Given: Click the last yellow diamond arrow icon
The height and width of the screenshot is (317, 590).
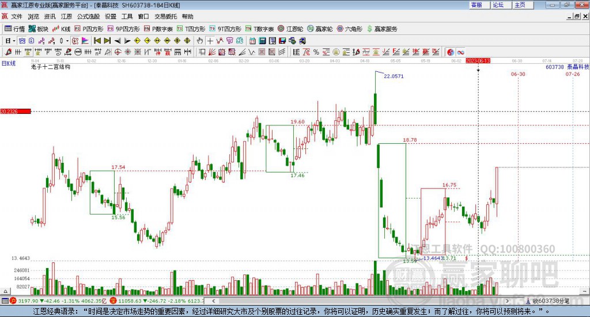Looking at the screenshot, I should (187, 41).
